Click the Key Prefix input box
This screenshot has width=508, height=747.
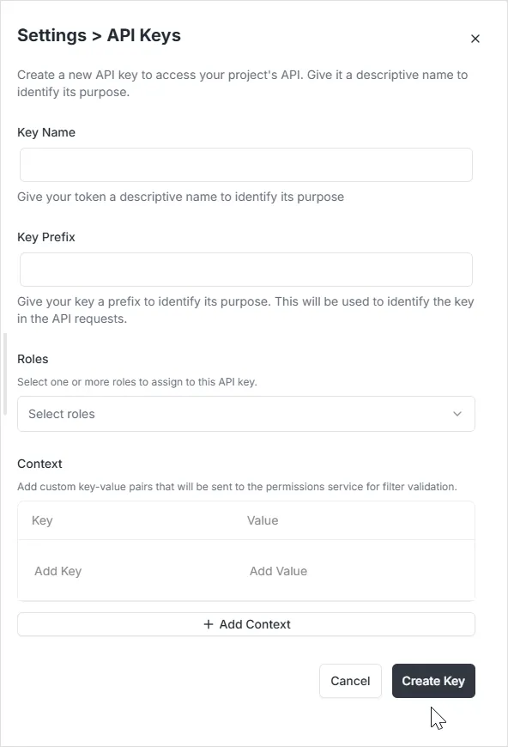(x=246, y=269)
